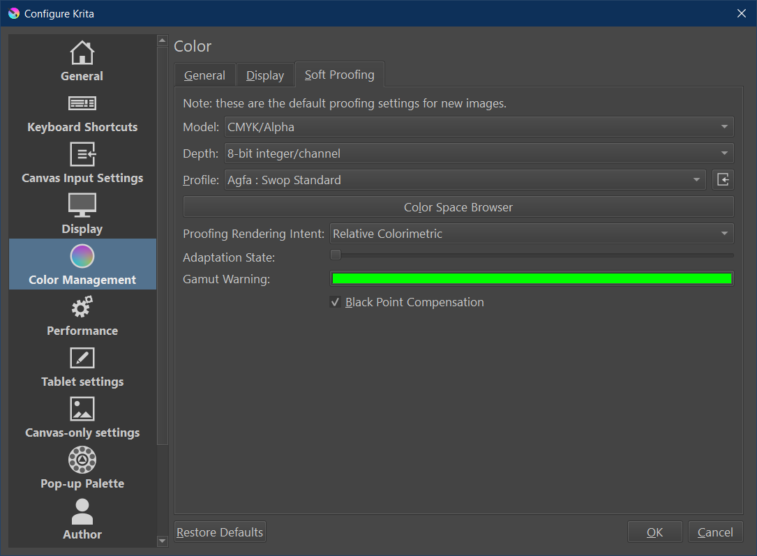Click the sidebar scroll down arrow
The height and width of the screenshot is (556, 757).
tap(163, 541)
